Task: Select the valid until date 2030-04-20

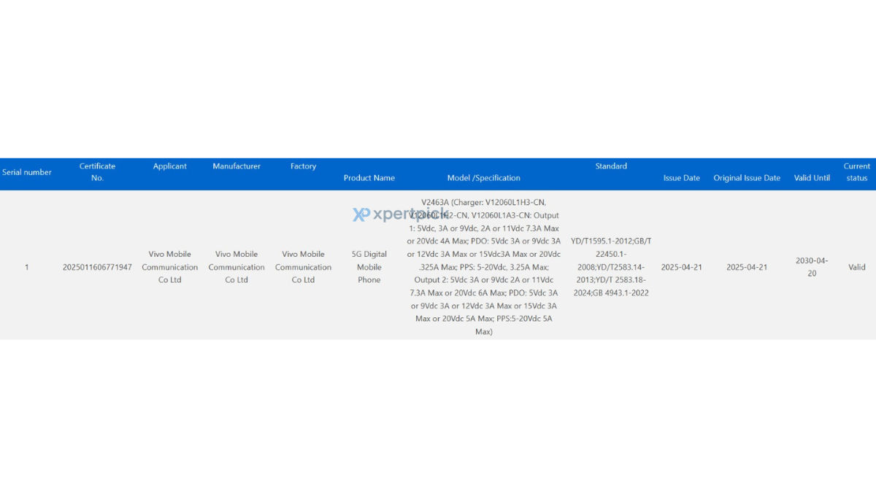Action: 812,267
